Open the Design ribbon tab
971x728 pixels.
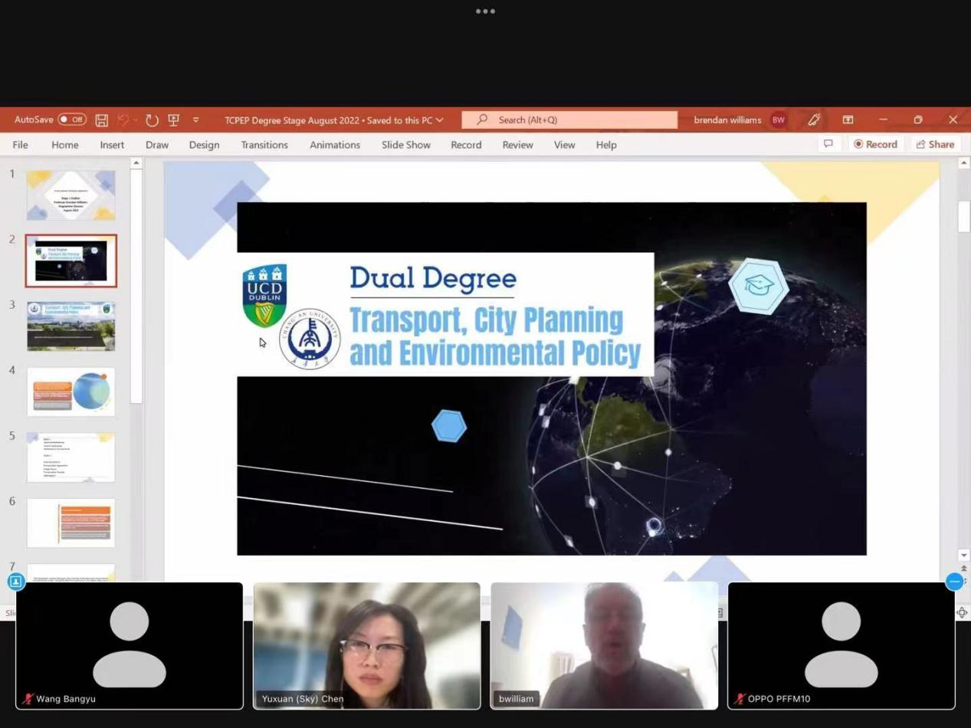click(x=204, y=145)
